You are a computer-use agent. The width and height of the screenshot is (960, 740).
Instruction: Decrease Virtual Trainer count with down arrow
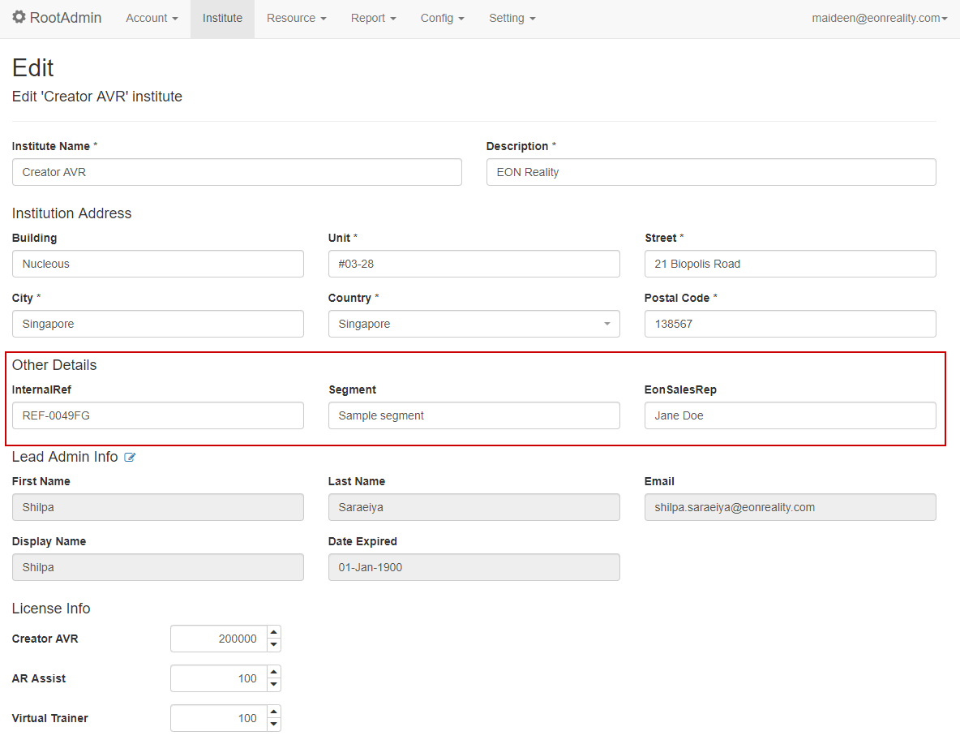pyautogui.click(x=274, y=725)
